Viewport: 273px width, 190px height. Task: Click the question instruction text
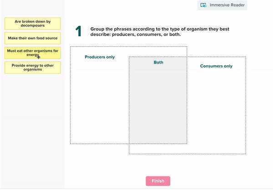[x=159, y=32]
